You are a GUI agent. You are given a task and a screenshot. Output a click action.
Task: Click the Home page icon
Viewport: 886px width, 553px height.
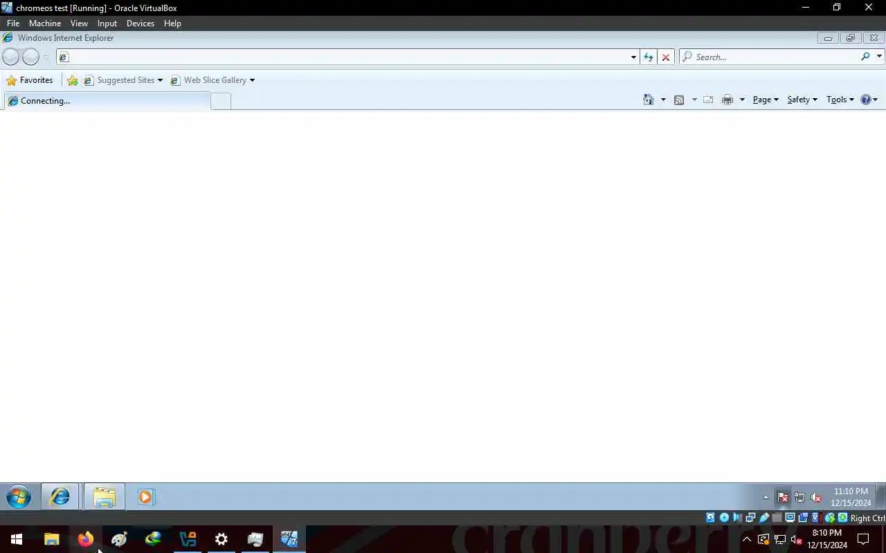point(649,100)
